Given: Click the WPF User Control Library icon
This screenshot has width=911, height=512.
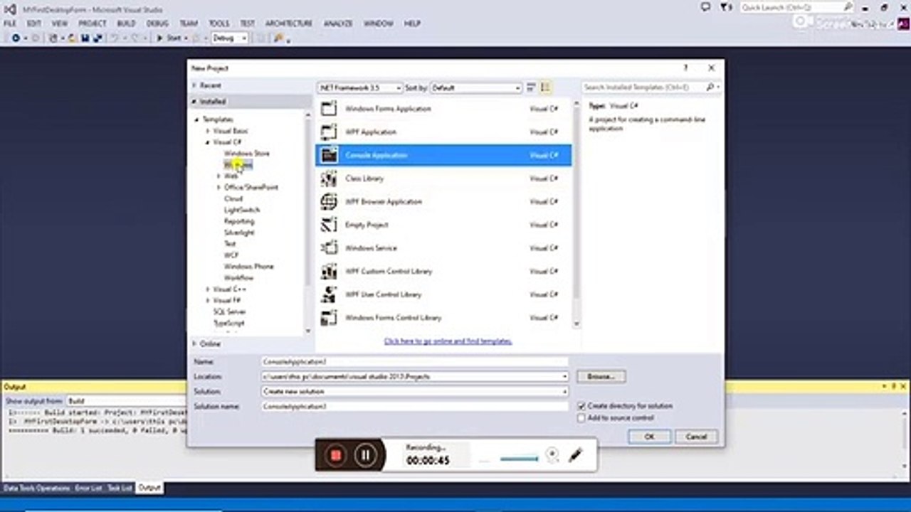Looking at the screenshot, I should [x=329, y=294].
